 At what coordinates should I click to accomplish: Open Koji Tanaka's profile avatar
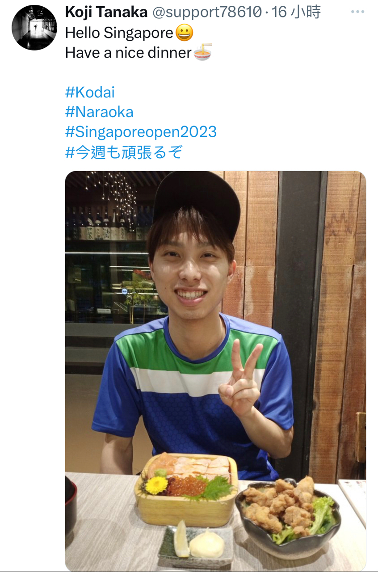click(34, 28)
